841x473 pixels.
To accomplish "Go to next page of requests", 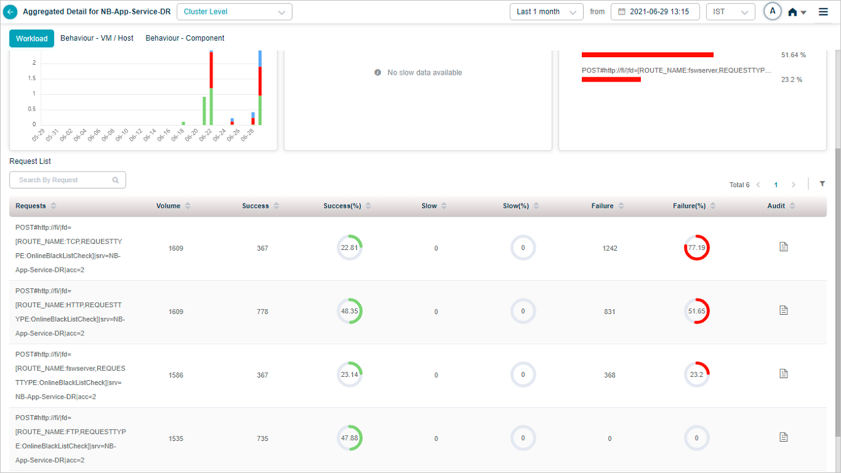I will point(793,185).
